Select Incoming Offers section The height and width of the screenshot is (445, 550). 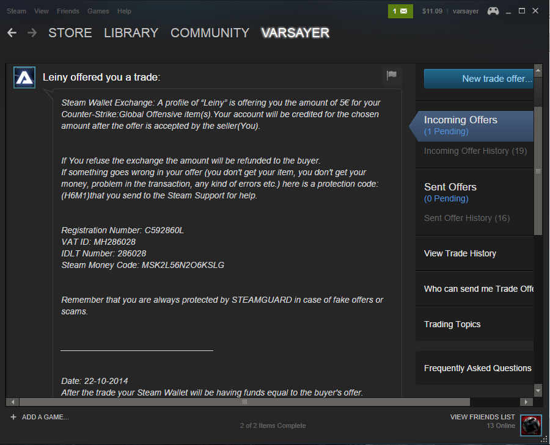(461, 120)
